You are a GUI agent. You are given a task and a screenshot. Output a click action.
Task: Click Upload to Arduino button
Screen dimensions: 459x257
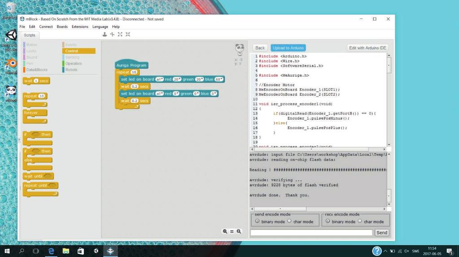click(288, 48)
